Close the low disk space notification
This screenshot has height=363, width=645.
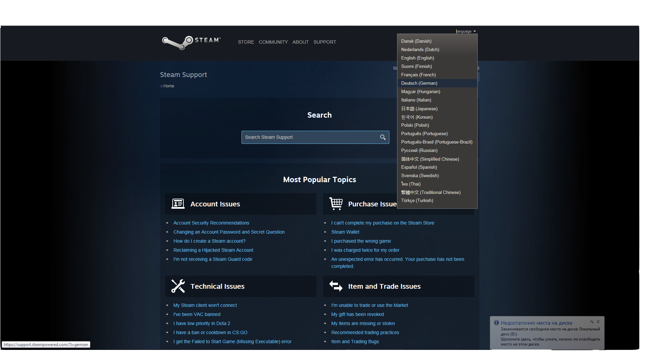pyautogui.click(x=598, y=322)
